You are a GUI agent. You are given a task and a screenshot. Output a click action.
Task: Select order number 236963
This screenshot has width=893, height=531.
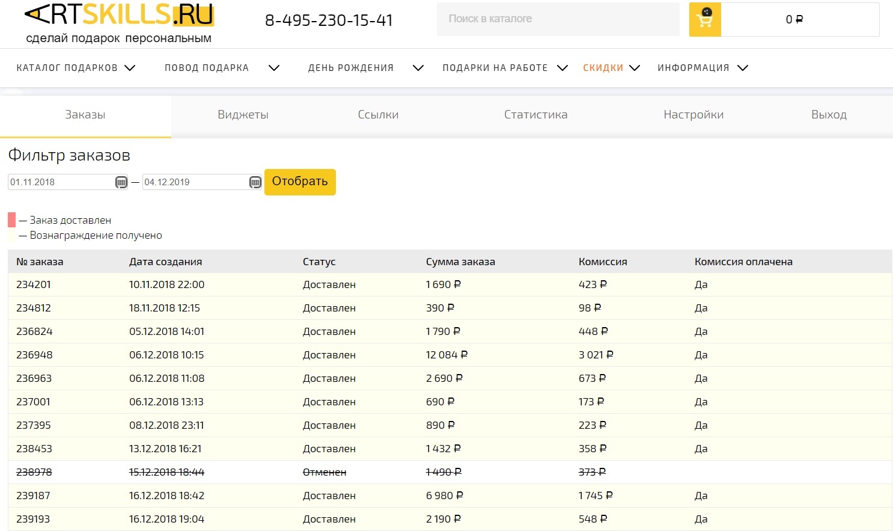(x=34, y=378)
